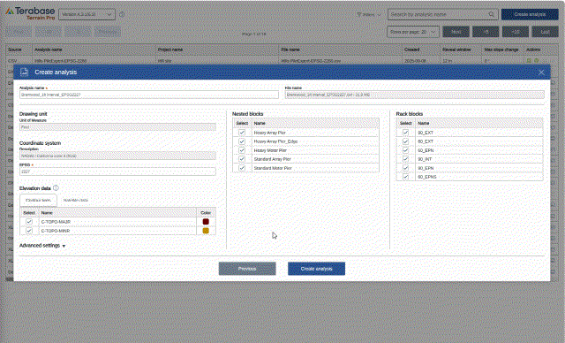Image resolution: width=565 pixels, height=343 pixels.
Task: Click the magnifier icon in the analysis search box
Action: tap(491, 14)
